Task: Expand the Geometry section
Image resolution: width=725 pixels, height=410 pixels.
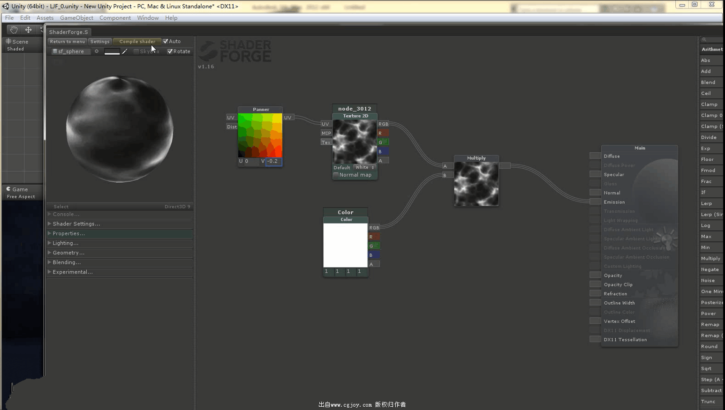Action: coord(120,253)
